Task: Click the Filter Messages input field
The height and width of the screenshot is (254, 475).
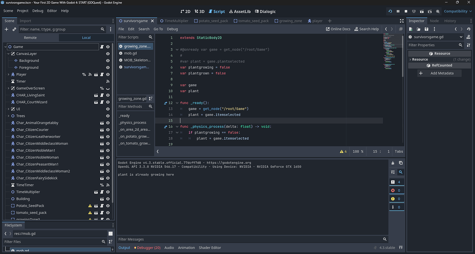Action: coord(241,239)
